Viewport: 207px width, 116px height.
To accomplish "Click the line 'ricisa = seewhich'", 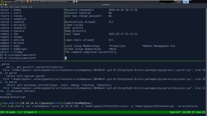I will pos(13,19).
